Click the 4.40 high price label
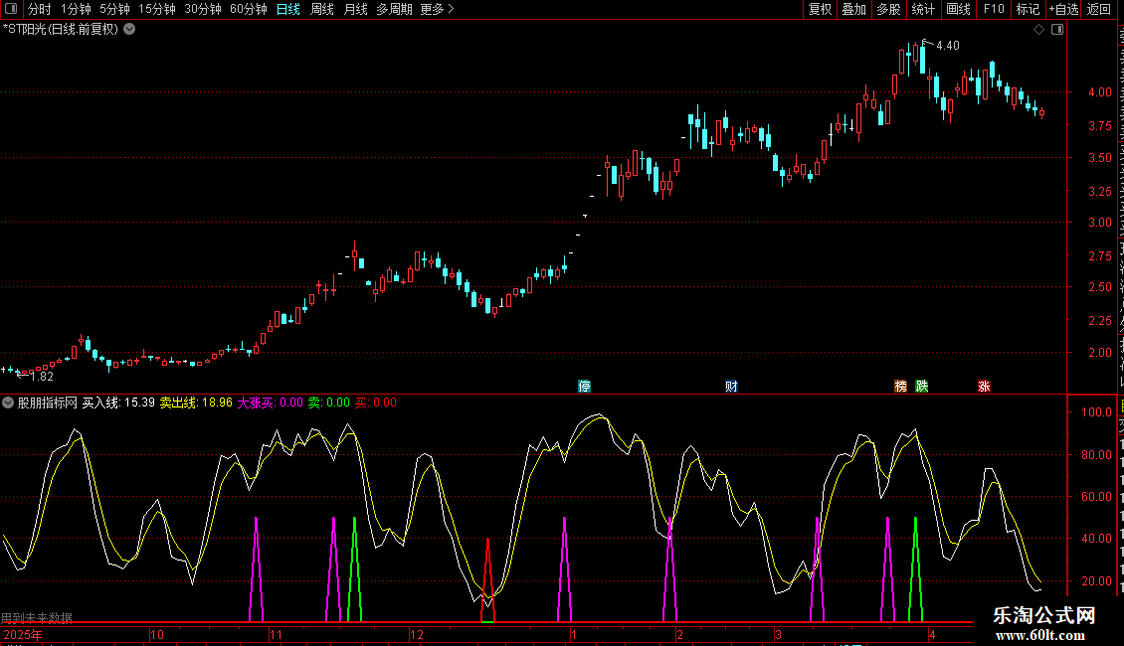Screen dimensions: 1124x646 948,46
